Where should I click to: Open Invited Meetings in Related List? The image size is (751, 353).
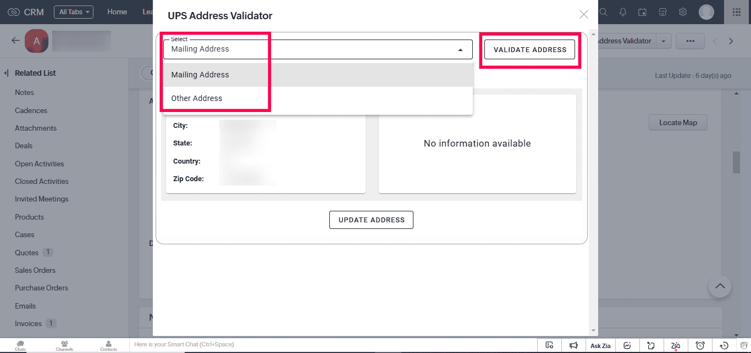42,199
